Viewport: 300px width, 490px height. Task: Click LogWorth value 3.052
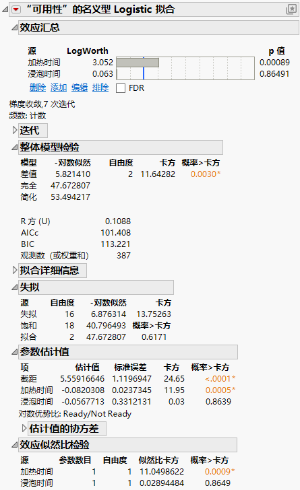(x=102, y=63)
